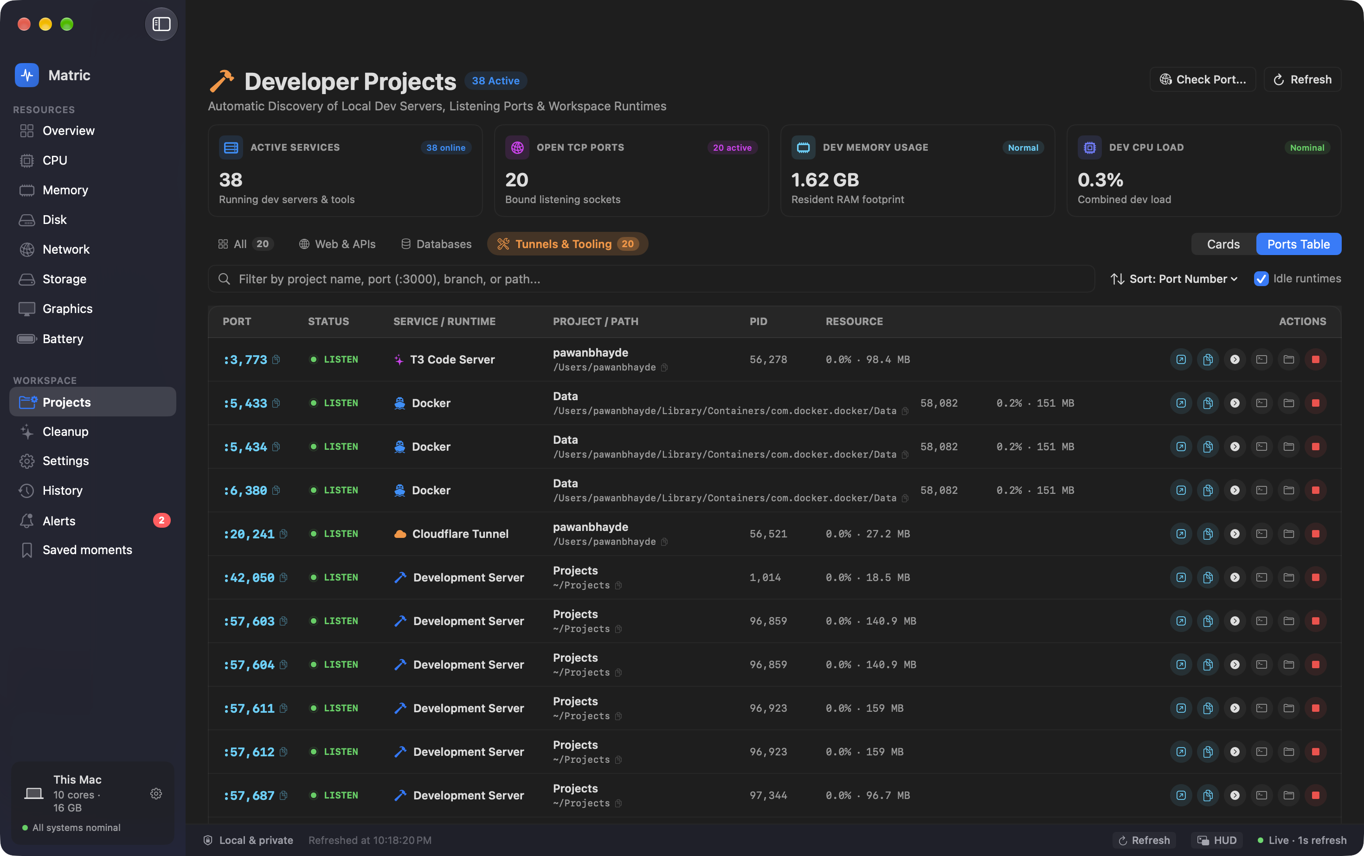Click the RESOURCE column header
Screen dimensions: 1364x856
[x=854, y=321]
